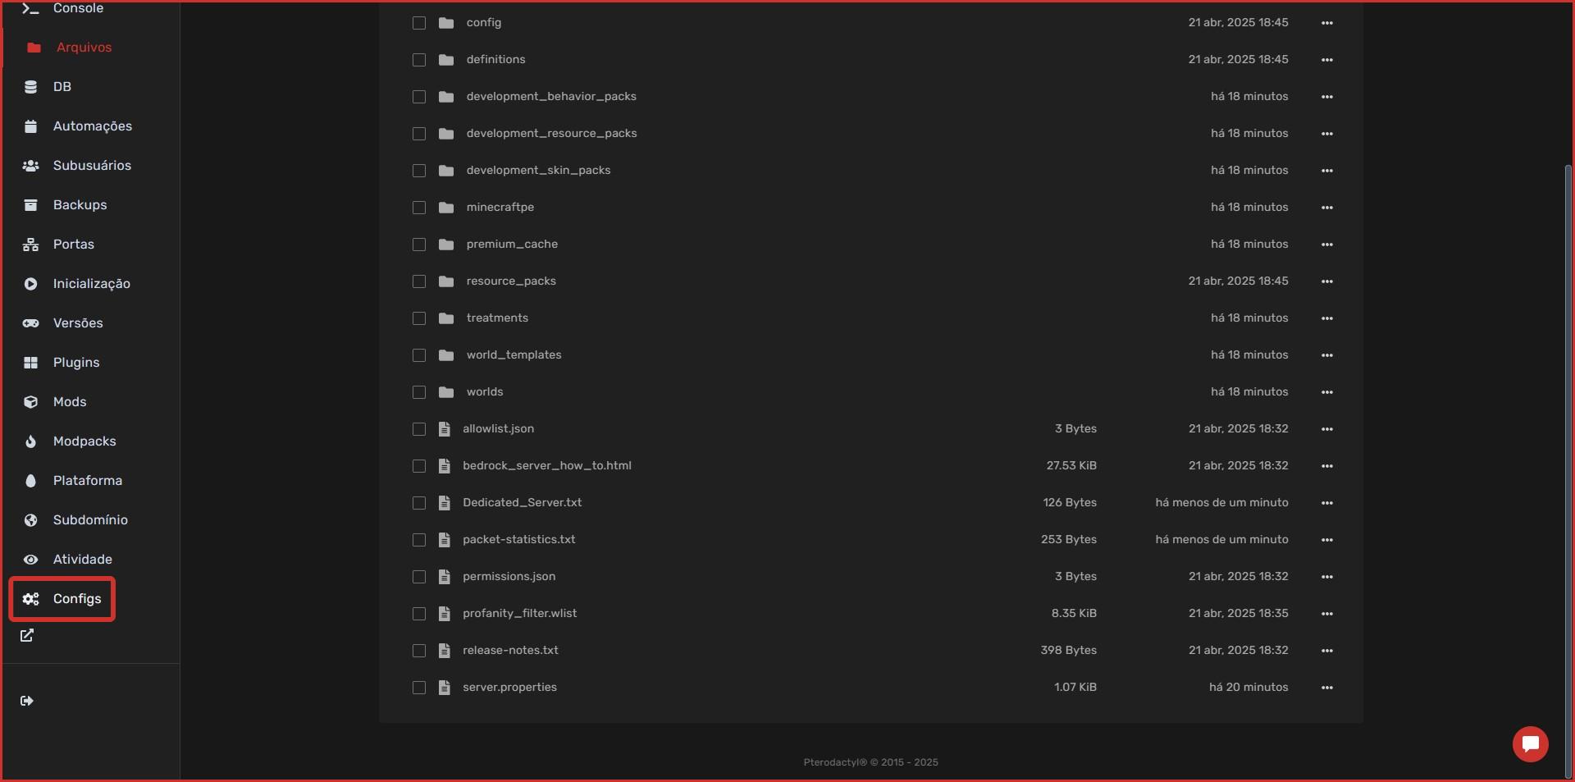Viewport: 1575px width, 782px height.
Task: Click the Backups archive icon
Action: click(x=30, y=205)
